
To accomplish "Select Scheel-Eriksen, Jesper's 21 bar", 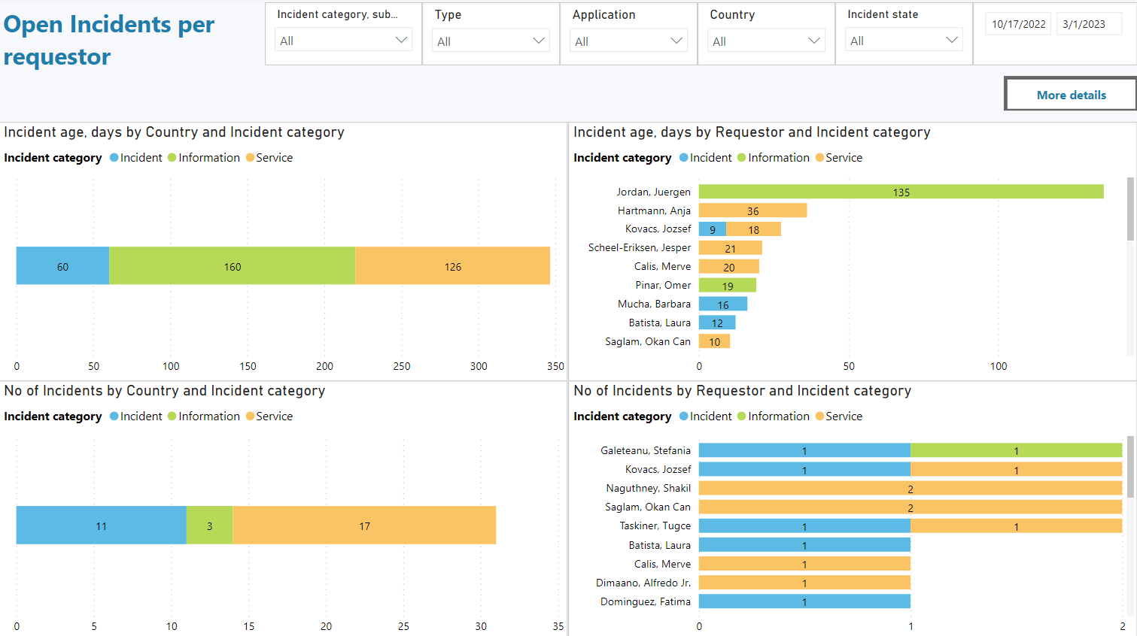I will (730, 248).
